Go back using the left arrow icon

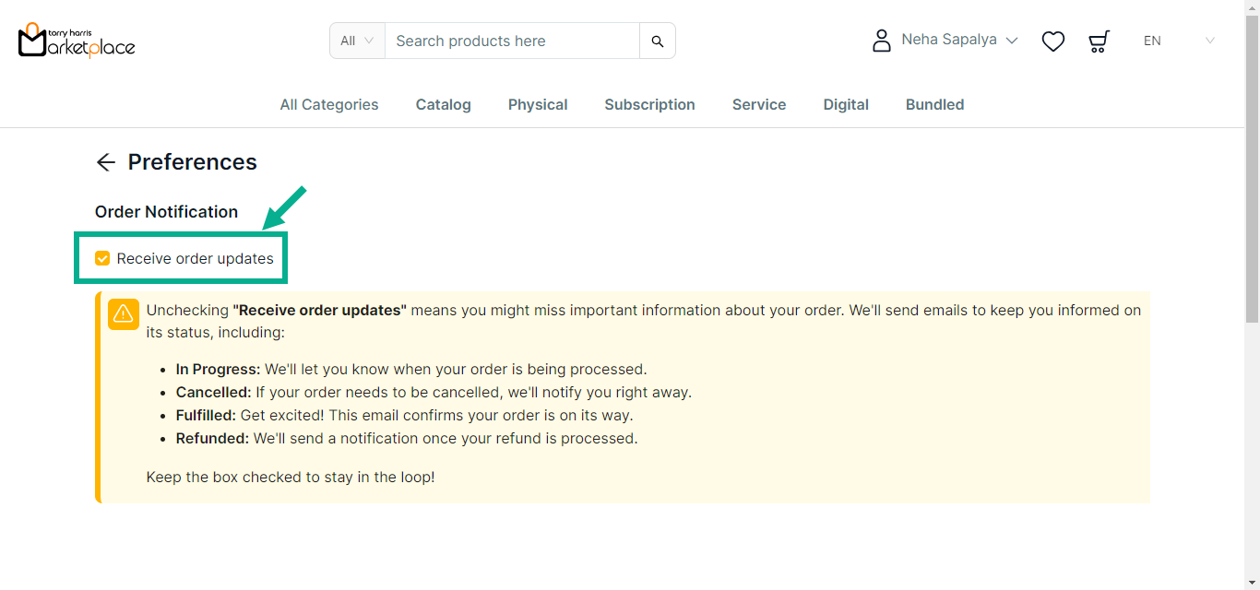pos(106,162)
